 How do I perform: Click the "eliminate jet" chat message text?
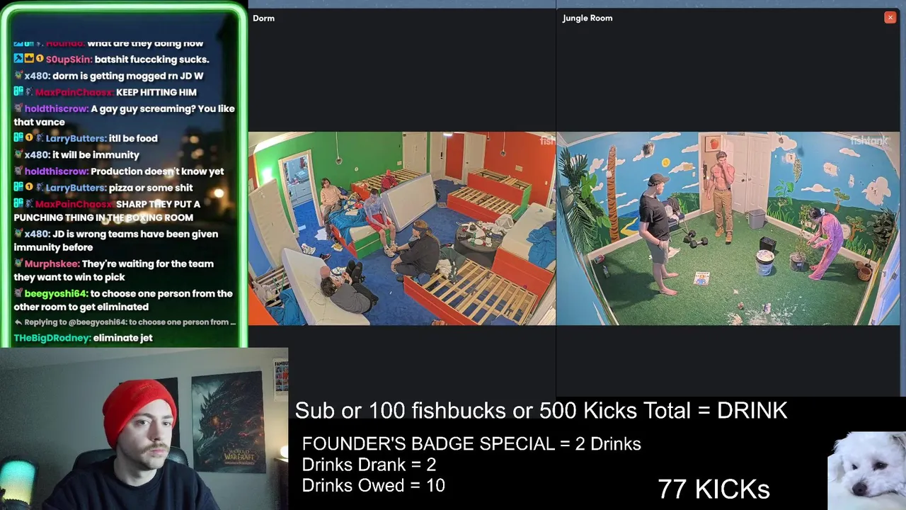[123, 338]
